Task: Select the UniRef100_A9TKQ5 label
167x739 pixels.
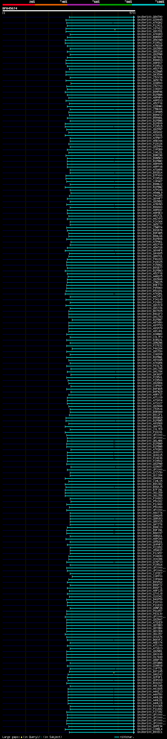Action: [x=150, y=360]
